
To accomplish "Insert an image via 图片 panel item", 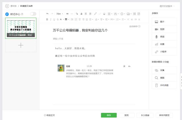I will click(x=164, y=22).
